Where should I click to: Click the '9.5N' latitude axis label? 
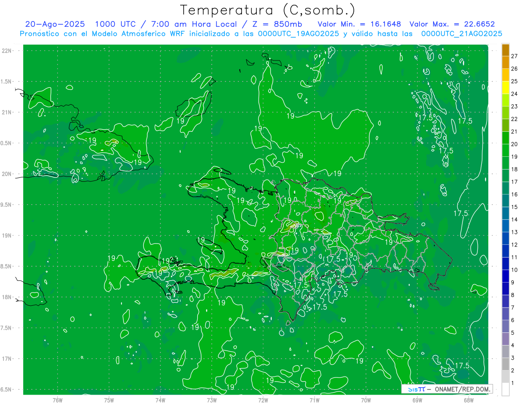[x=6, y=205]
